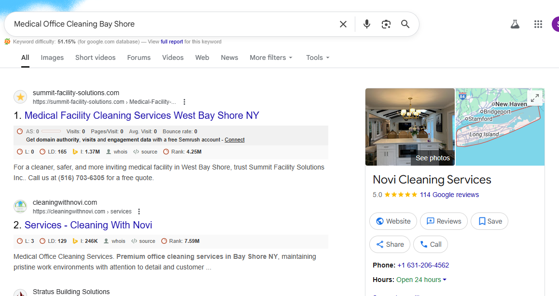This screenshot has width=559, height=296.
Task: View Novi Cleaning Services photos thumbnail
Action: [x=410, y=127]
